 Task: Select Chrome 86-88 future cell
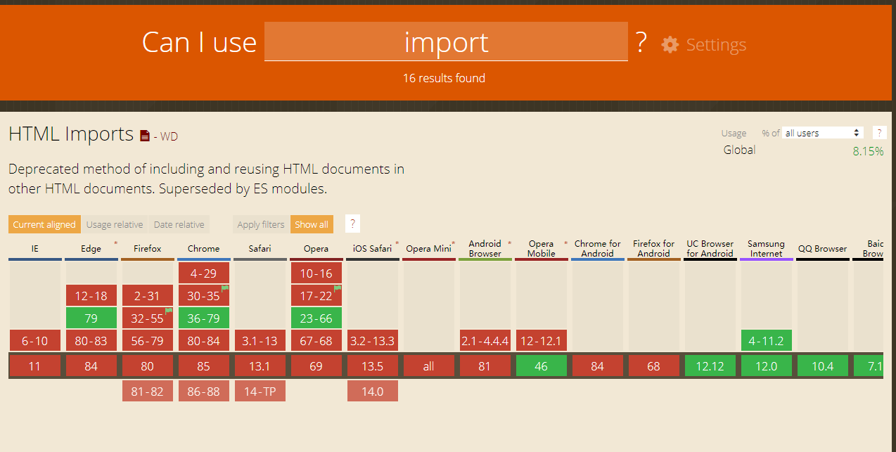tap(204, 392)
